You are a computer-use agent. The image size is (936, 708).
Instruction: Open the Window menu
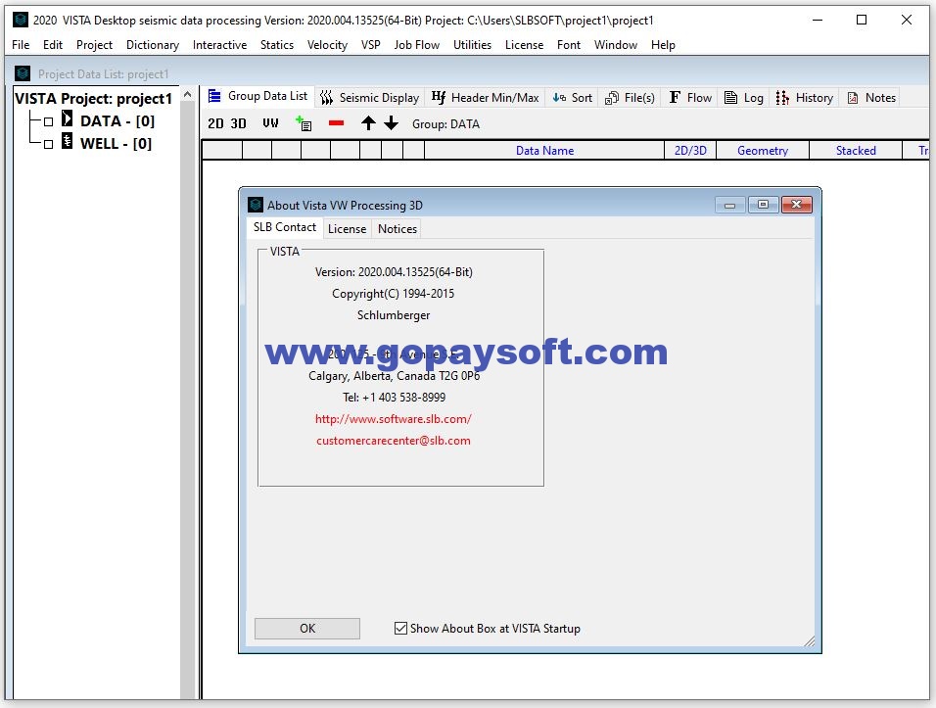coord(616,45)
